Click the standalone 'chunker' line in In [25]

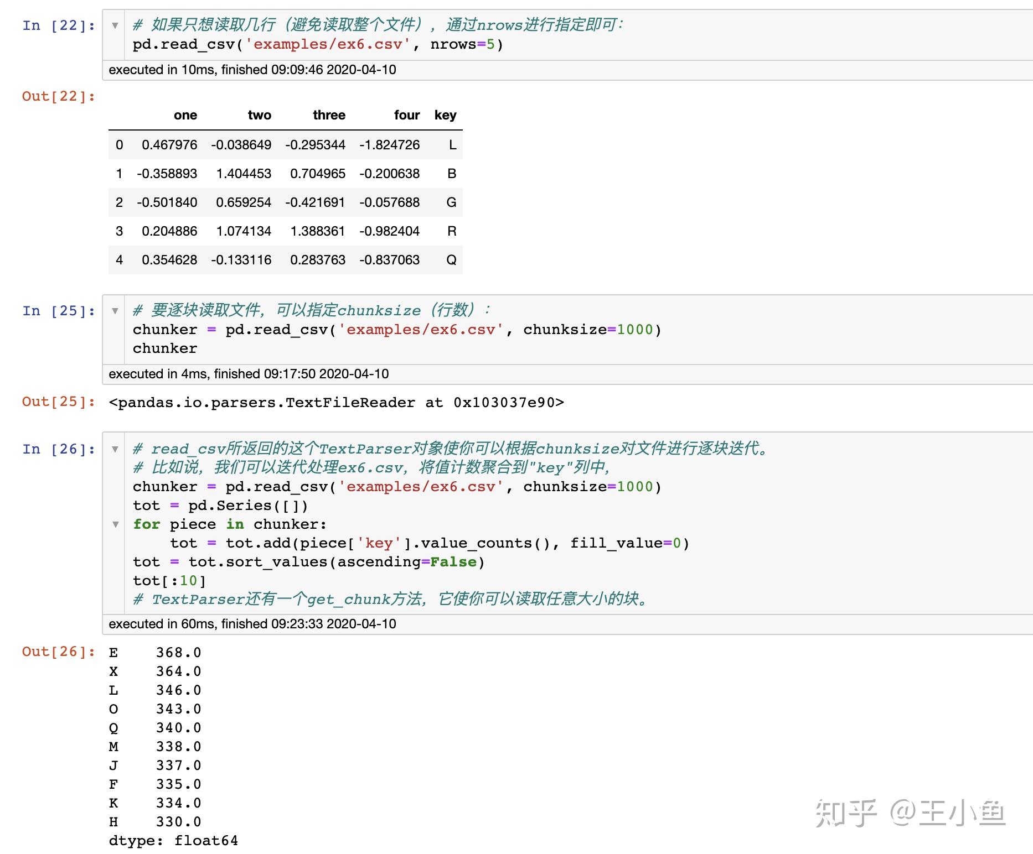165,348
